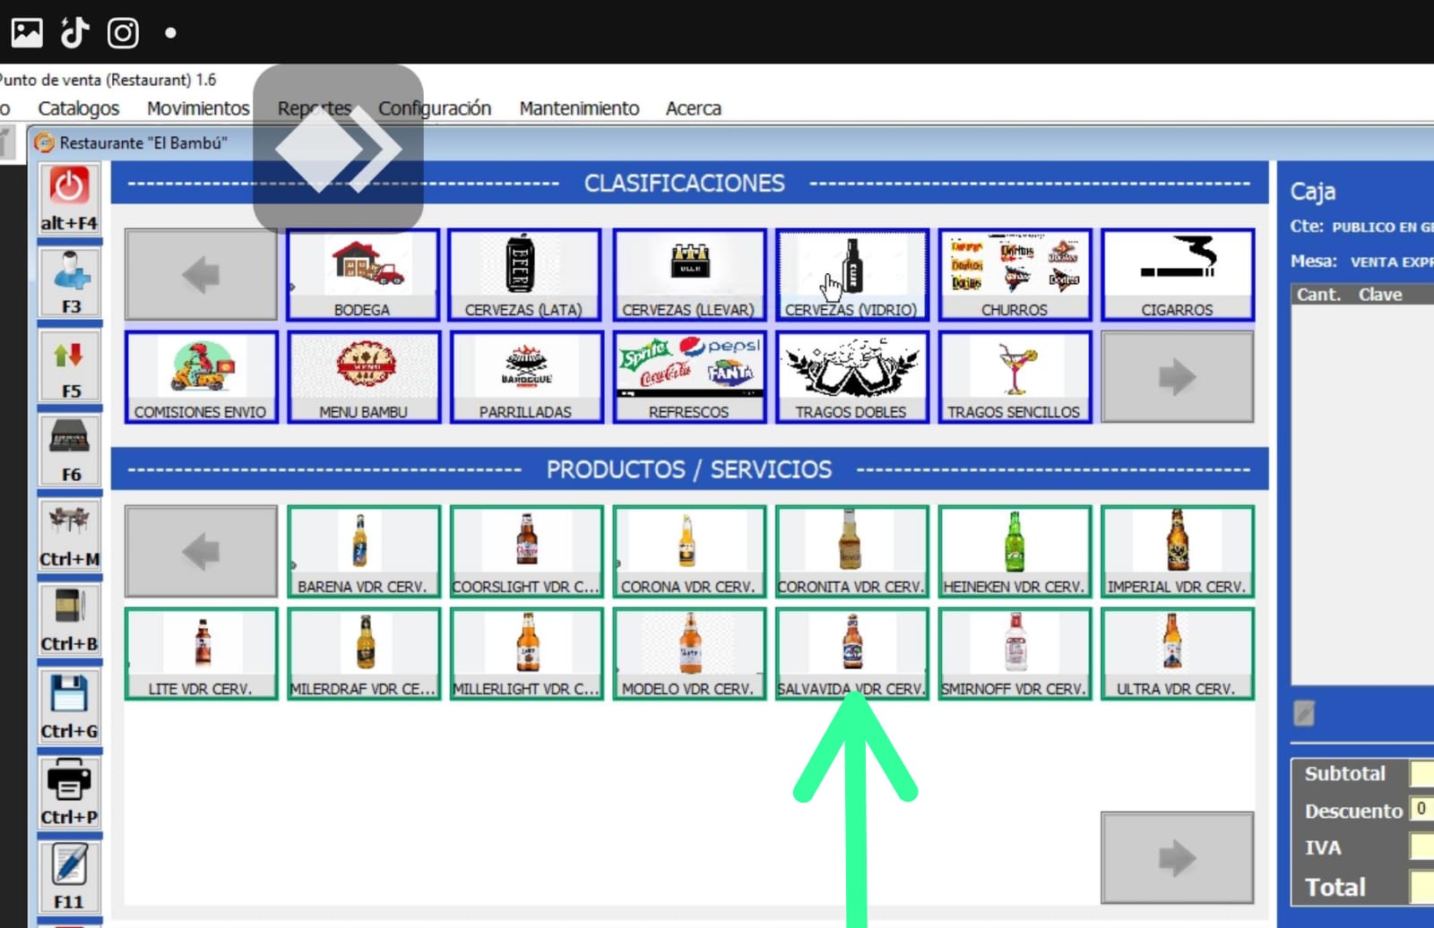Image resolution: width=1434 pixels, height=928 pixels.
Task: Choose TRAGOS DOBLES category
Action: tap(851, 377)
